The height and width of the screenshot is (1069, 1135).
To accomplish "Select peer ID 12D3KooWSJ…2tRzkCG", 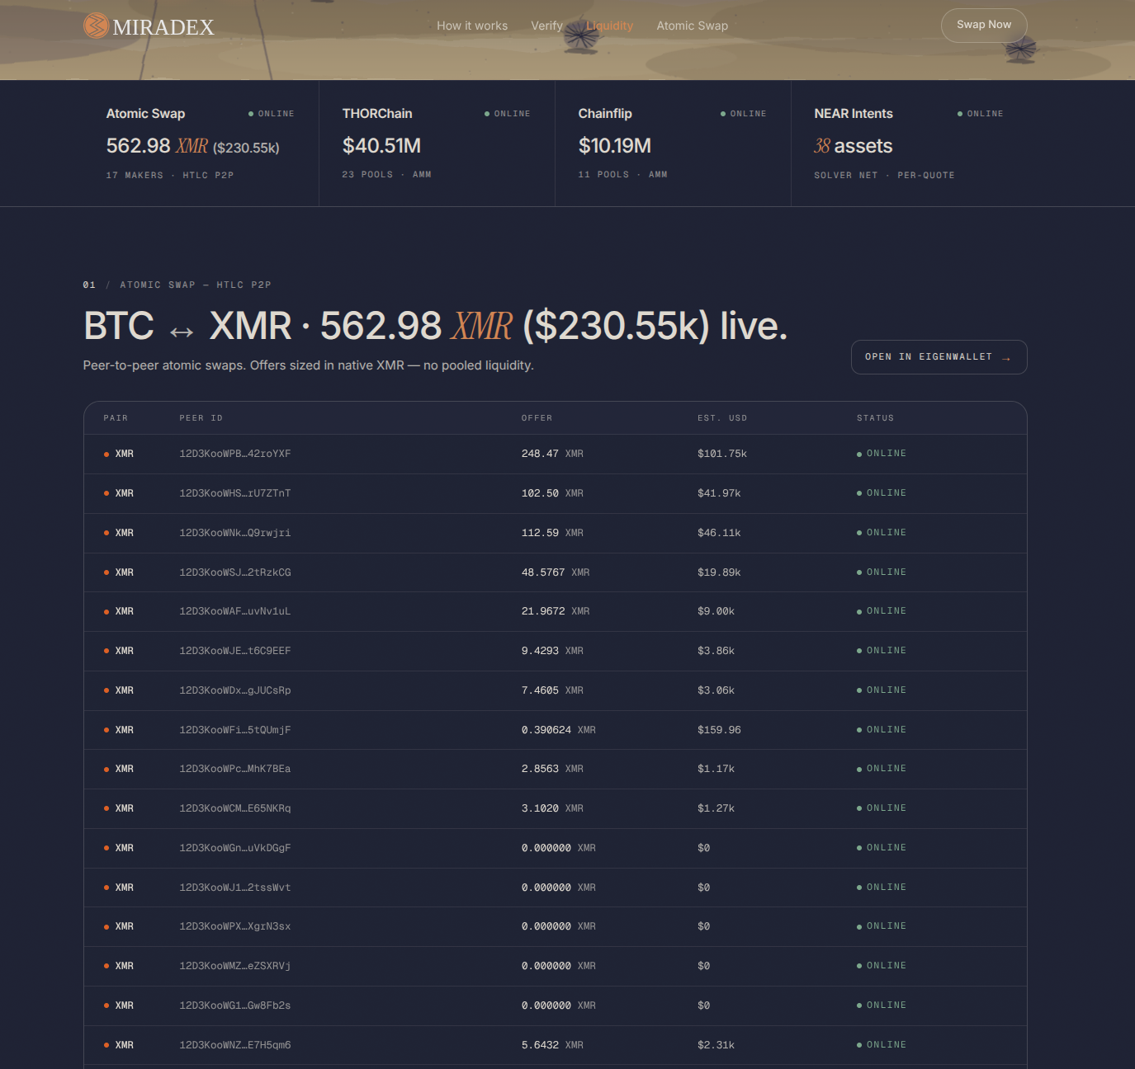I will 235,572.
